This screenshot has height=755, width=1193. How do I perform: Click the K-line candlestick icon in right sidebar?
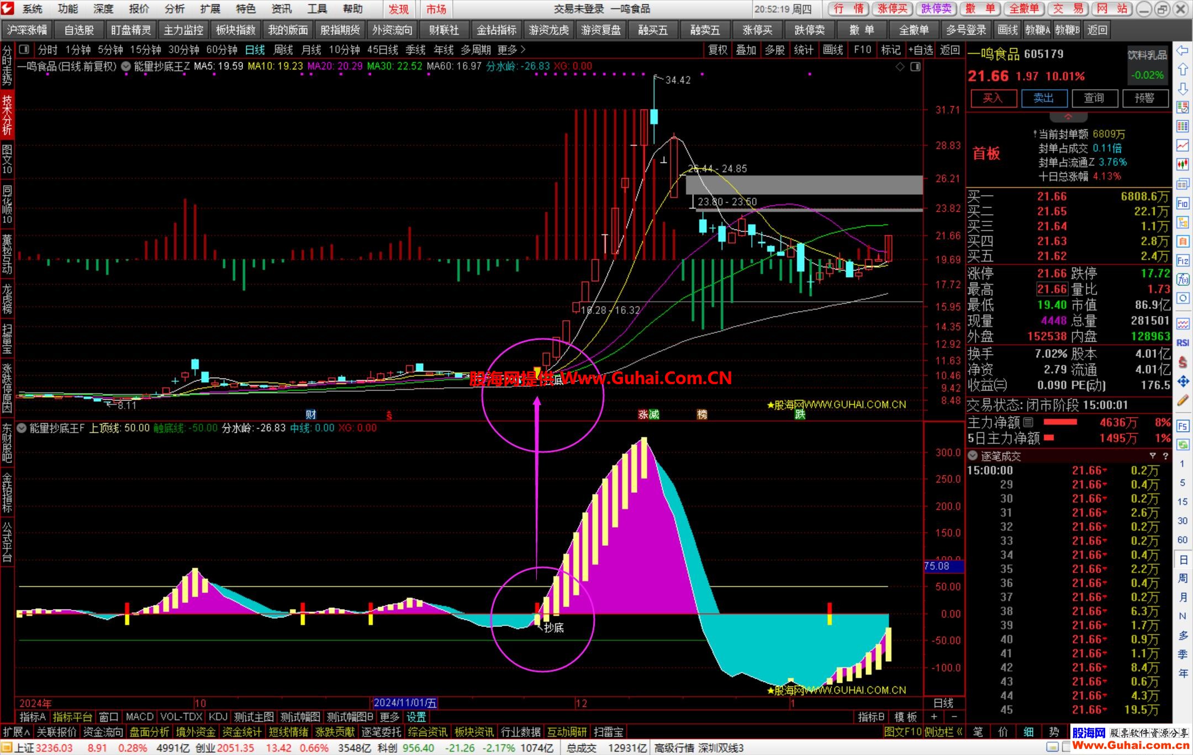coord(1183,164)
